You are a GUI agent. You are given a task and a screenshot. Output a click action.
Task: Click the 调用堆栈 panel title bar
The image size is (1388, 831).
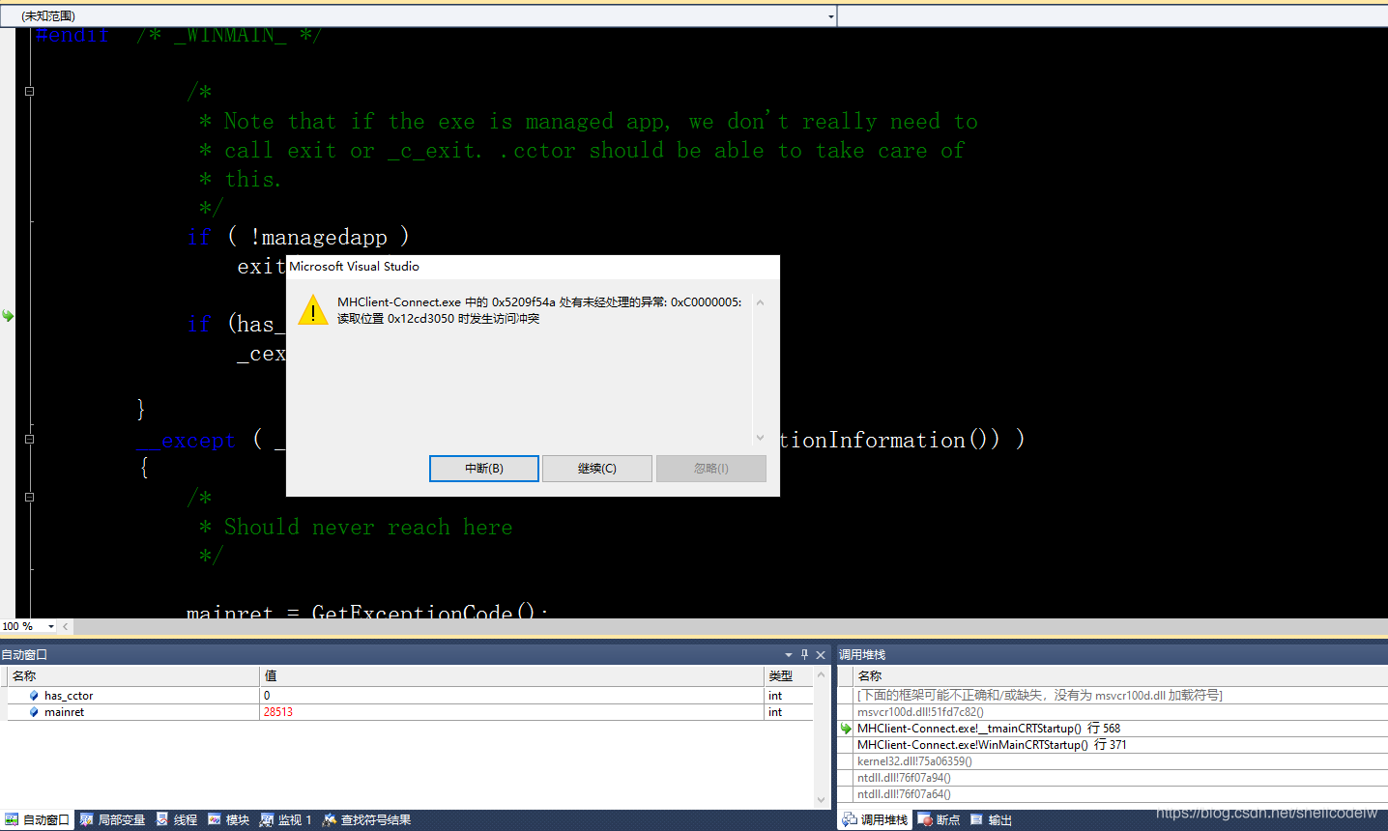pyautogui.click(x=1113, y=654)
